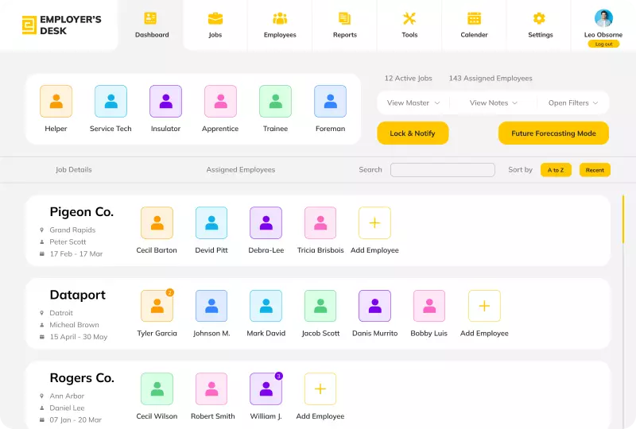Enable Future Forecasting Mode

tap(553, 133)
